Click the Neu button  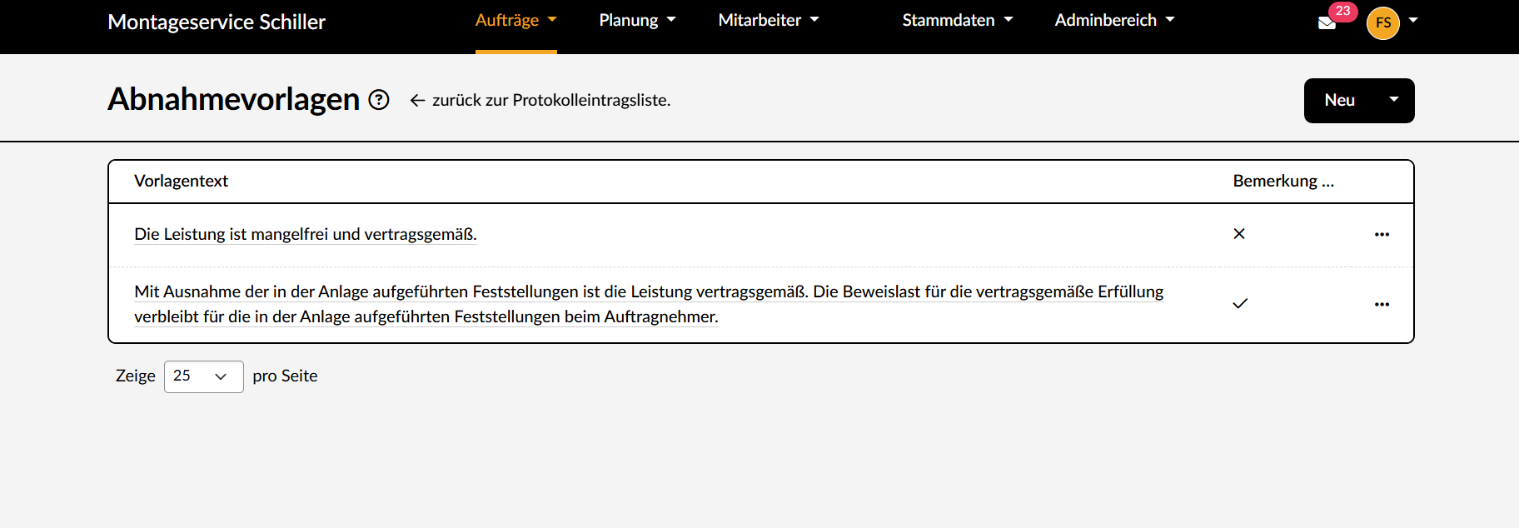pyautogui.click(x=1339, y=100)
